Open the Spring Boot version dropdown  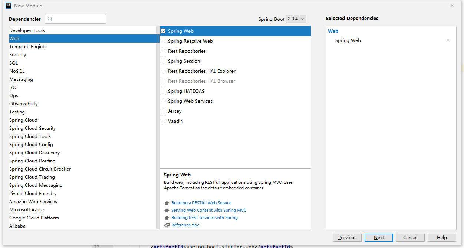(296, 19)
